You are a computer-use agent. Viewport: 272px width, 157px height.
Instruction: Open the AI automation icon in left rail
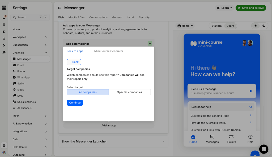4,25
